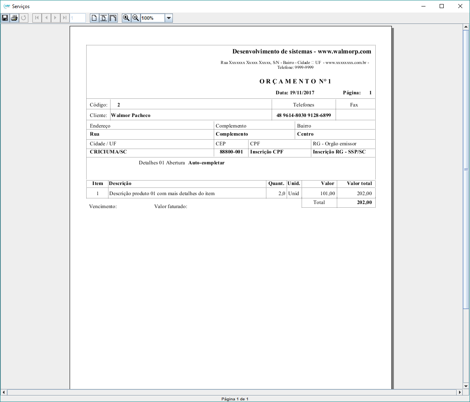Go to the previous page
The image size is (470, 402).
pos(46,18)
